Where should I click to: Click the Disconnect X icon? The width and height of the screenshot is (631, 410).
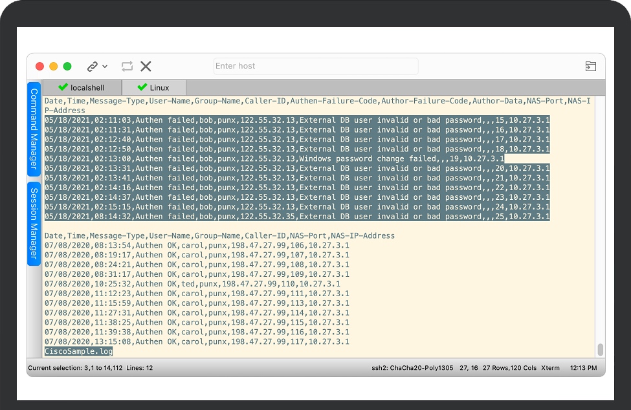click(x=146, y=66)
